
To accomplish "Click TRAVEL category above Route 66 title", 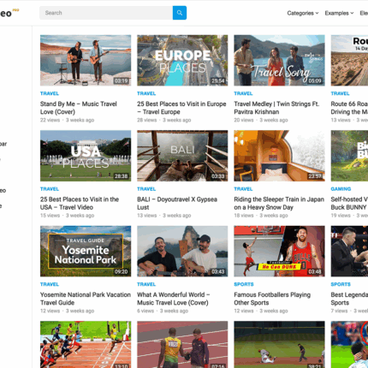I will click(340, 93).
